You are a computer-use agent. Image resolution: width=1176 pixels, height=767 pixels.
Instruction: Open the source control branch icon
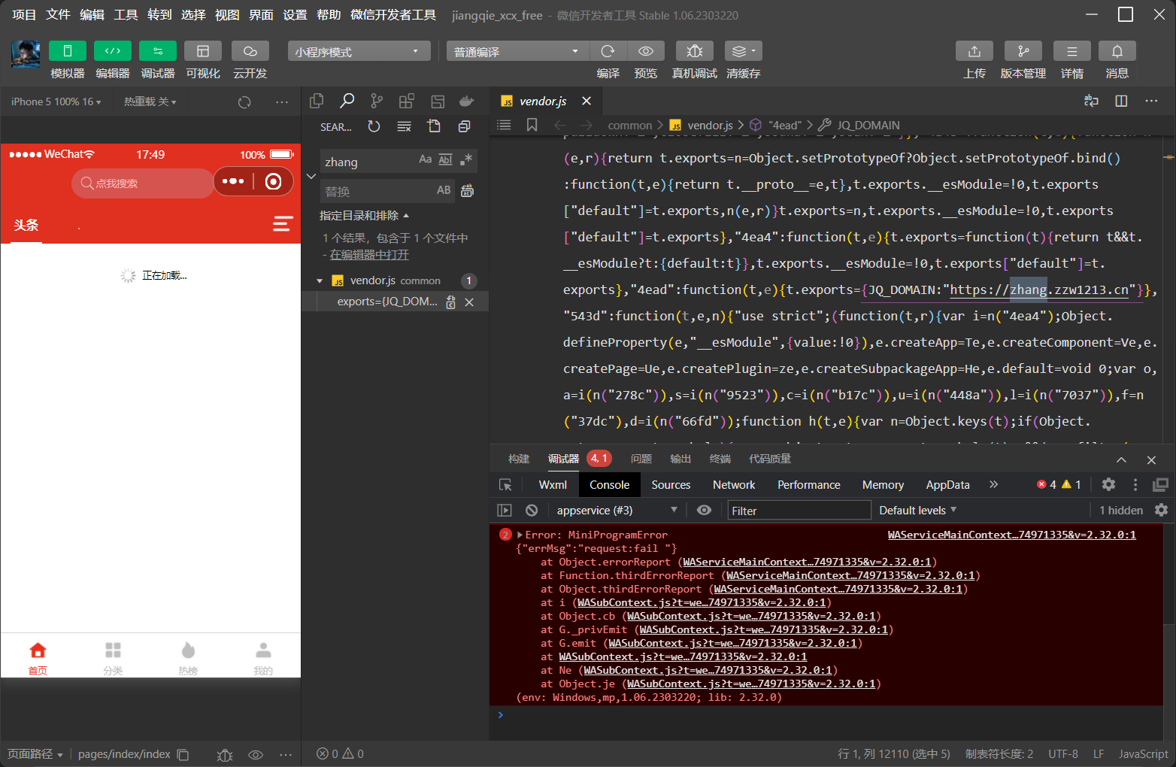click(377, 101)
